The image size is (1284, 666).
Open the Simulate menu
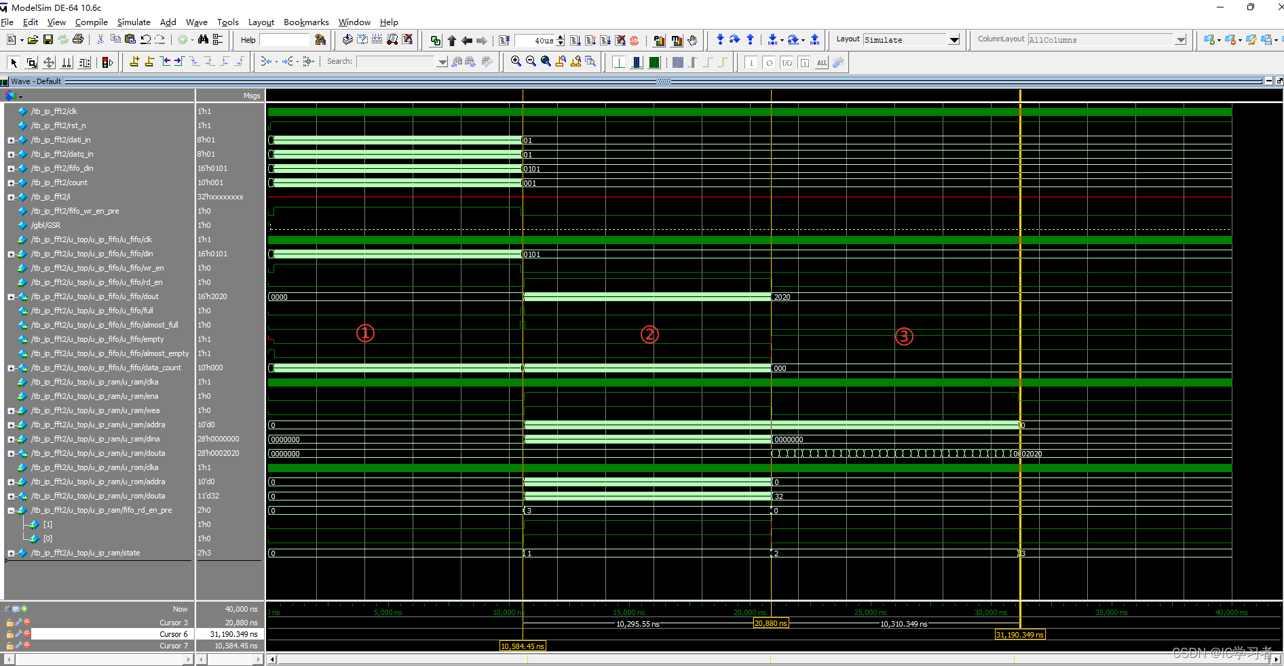(134, 22)
